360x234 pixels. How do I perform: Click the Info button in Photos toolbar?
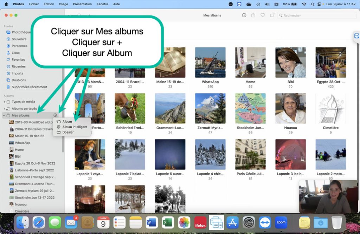(x=244, y=15)
